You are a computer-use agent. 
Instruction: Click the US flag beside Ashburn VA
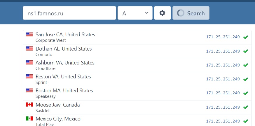point(29,62)
